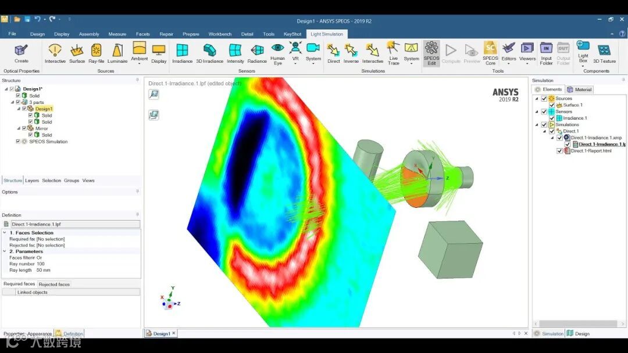The width and height of the screenshot is (628, 353).
Task: Create a Surface source
Action: pyautogui.click(x=77, y=53)
